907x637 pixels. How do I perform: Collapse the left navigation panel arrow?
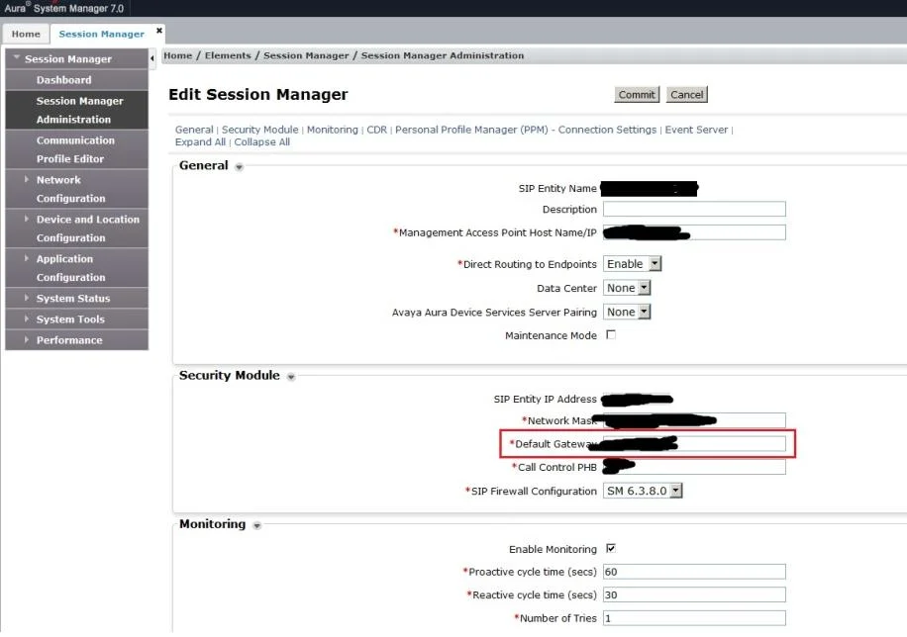pyautogui.click(x=152, y=58)
